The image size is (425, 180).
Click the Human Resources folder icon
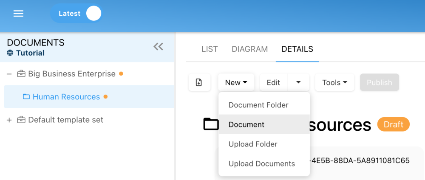[26, 97]
